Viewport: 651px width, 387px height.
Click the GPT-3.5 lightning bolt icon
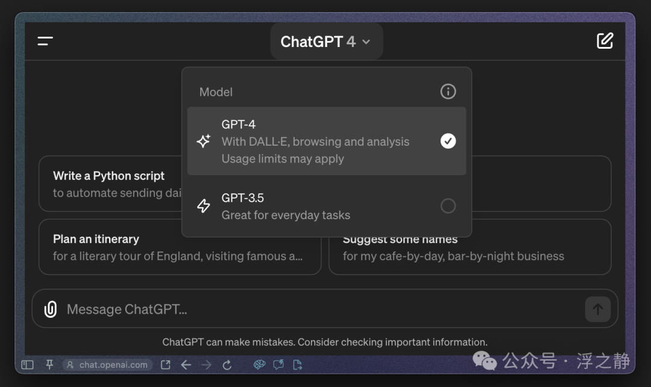click(x=204, y=206)
